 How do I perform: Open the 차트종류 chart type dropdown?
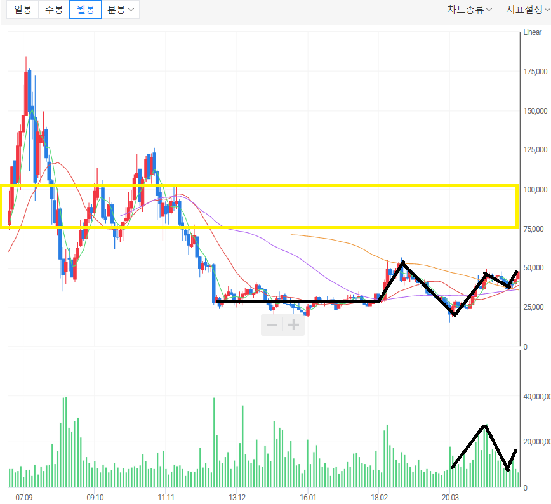click(x=469, y=10)
